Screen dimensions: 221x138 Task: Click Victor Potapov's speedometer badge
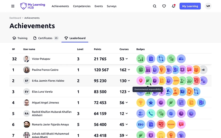(x=181, y=59)
